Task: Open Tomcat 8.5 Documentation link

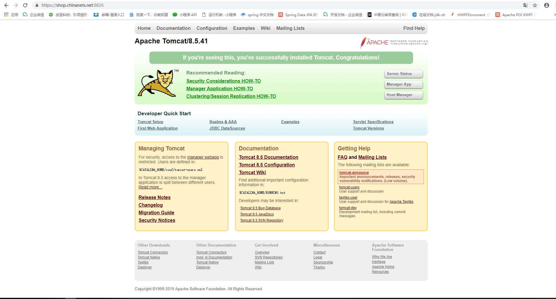Action: [x=268, y=157]
